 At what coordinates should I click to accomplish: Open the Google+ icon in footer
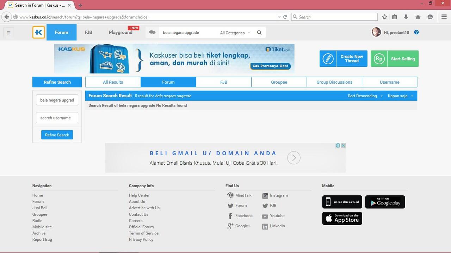tap(230, 226)
